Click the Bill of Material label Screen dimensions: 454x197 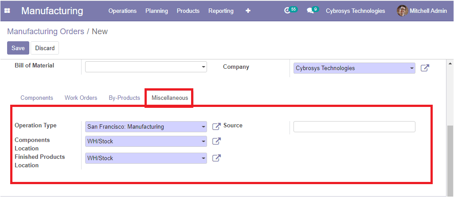pos(35,66)
